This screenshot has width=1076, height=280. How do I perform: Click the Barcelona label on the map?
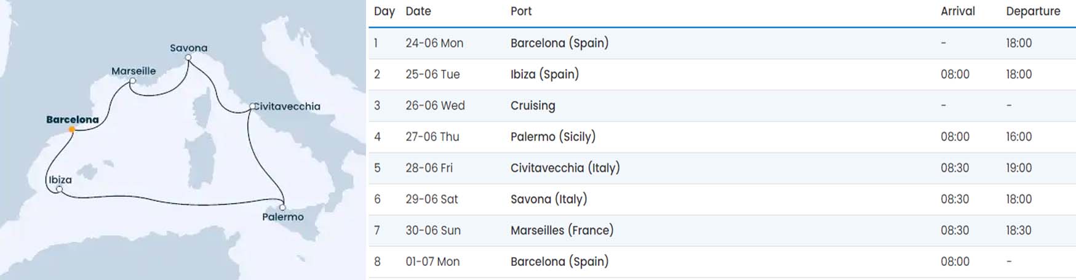pos(73,119)
